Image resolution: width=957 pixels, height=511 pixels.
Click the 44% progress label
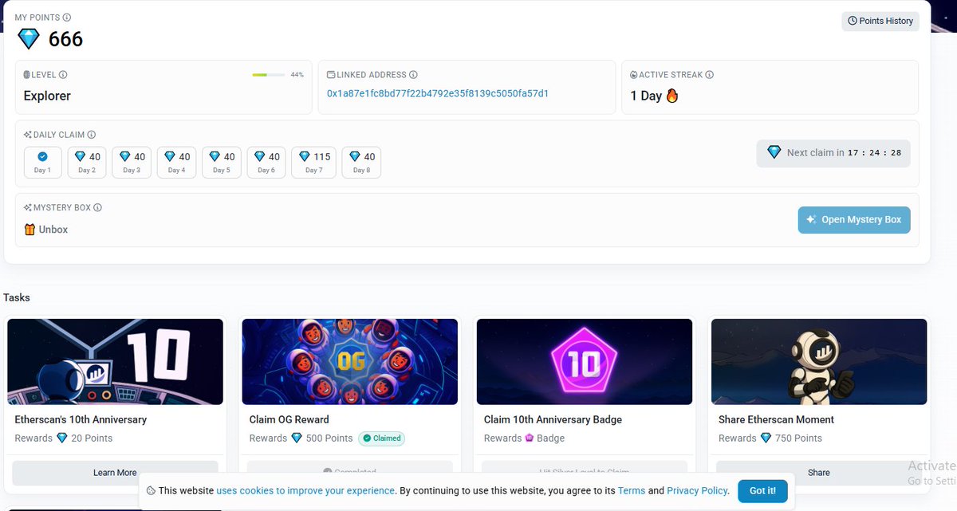coord(297,75)
